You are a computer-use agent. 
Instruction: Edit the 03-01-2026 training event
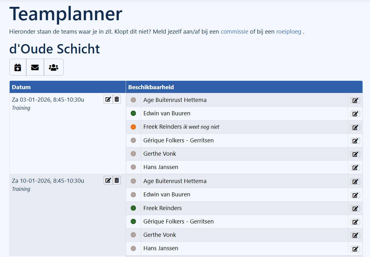coord(108,99)
